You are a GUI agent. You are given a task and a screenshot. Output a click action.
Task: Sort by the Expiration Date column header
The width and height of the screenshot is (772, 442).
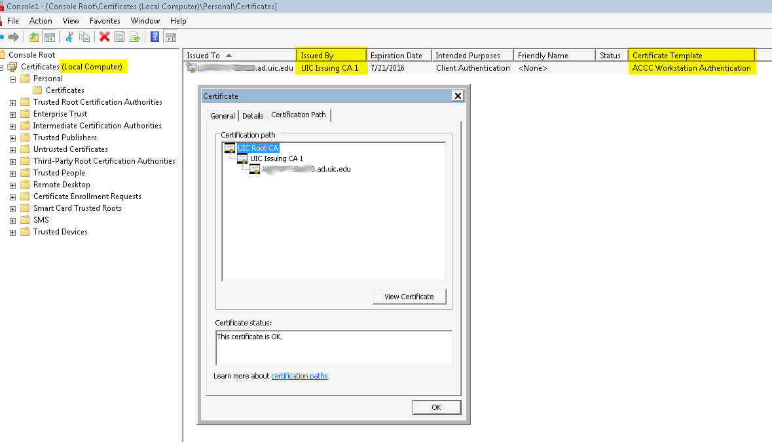(399, 55)
